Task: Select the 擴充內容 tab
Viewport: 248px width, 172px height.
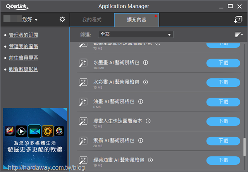Action: click(x=137, y=20)
